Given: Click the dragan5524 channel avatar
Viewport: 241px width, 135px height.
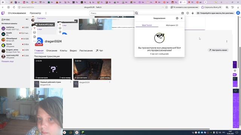Looking at the screenshot, I should pos(39,41).
